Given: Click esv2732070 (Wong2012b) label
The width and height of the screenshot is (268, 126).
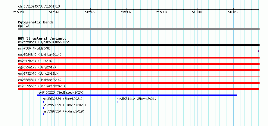Looking at the screenshot, I should pyautogui.click(x=38, y=73).
